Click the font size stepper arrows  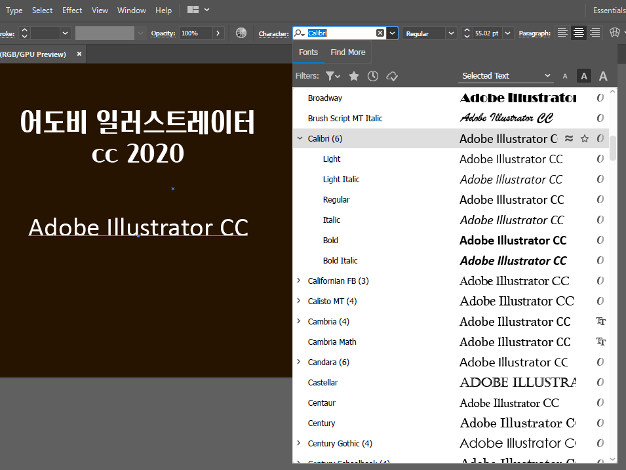[467, 33]
